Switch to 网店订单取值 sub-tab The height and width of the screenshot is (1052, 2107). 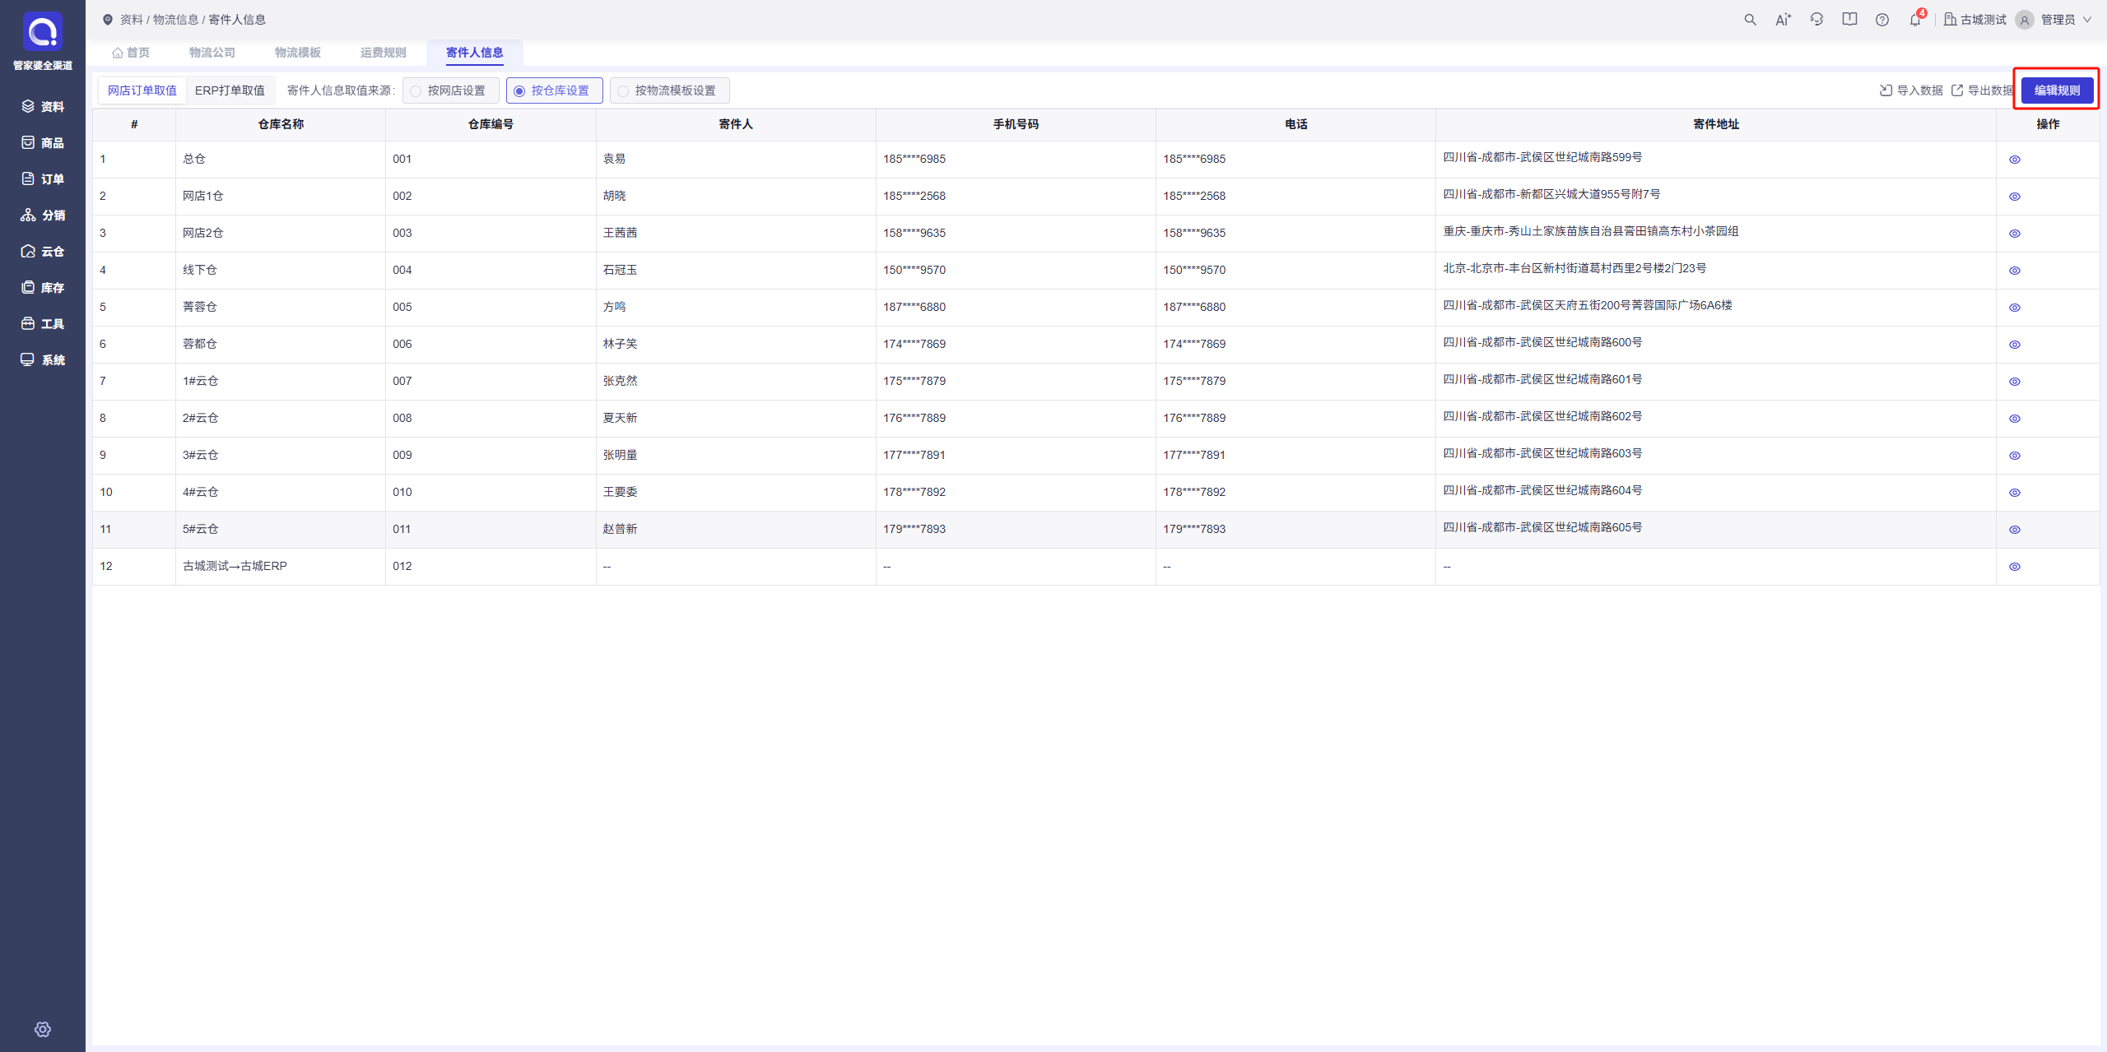142,90
